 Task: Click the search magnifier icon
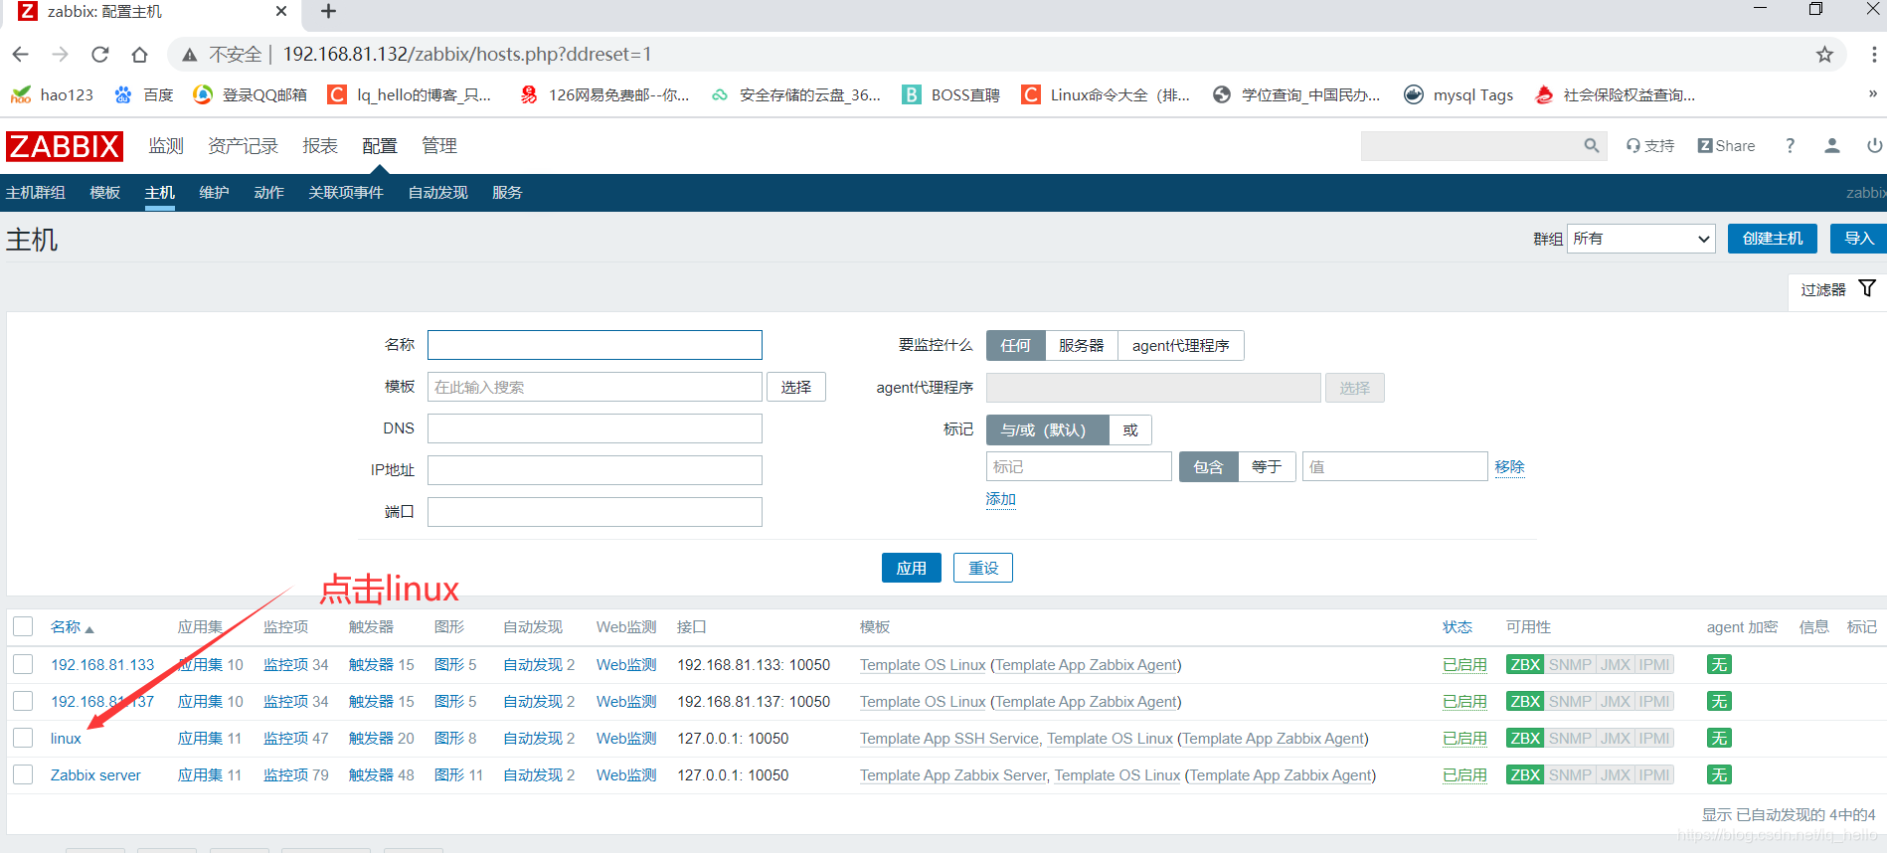coord(1591,145)
